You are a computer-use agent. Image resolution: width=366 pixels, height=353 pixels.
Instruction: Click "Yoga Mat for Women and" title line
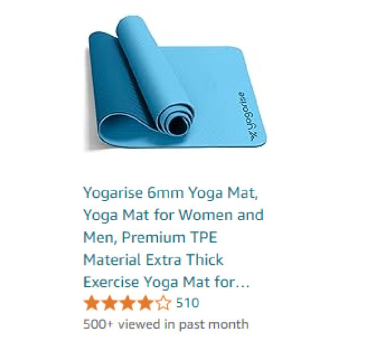(173, 215)
